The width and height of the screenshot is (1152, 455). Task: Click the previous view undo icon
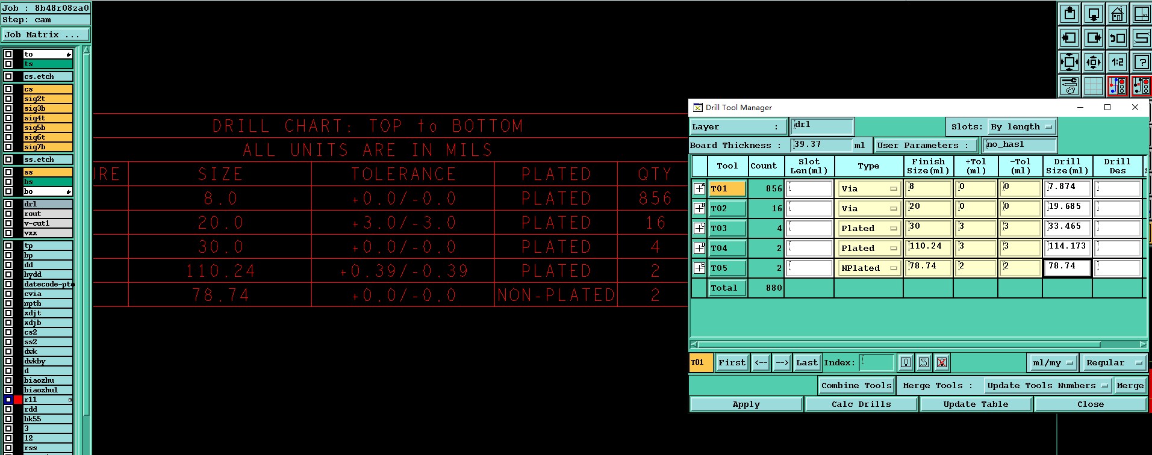pyautogui.click(x=1118, y=38)
